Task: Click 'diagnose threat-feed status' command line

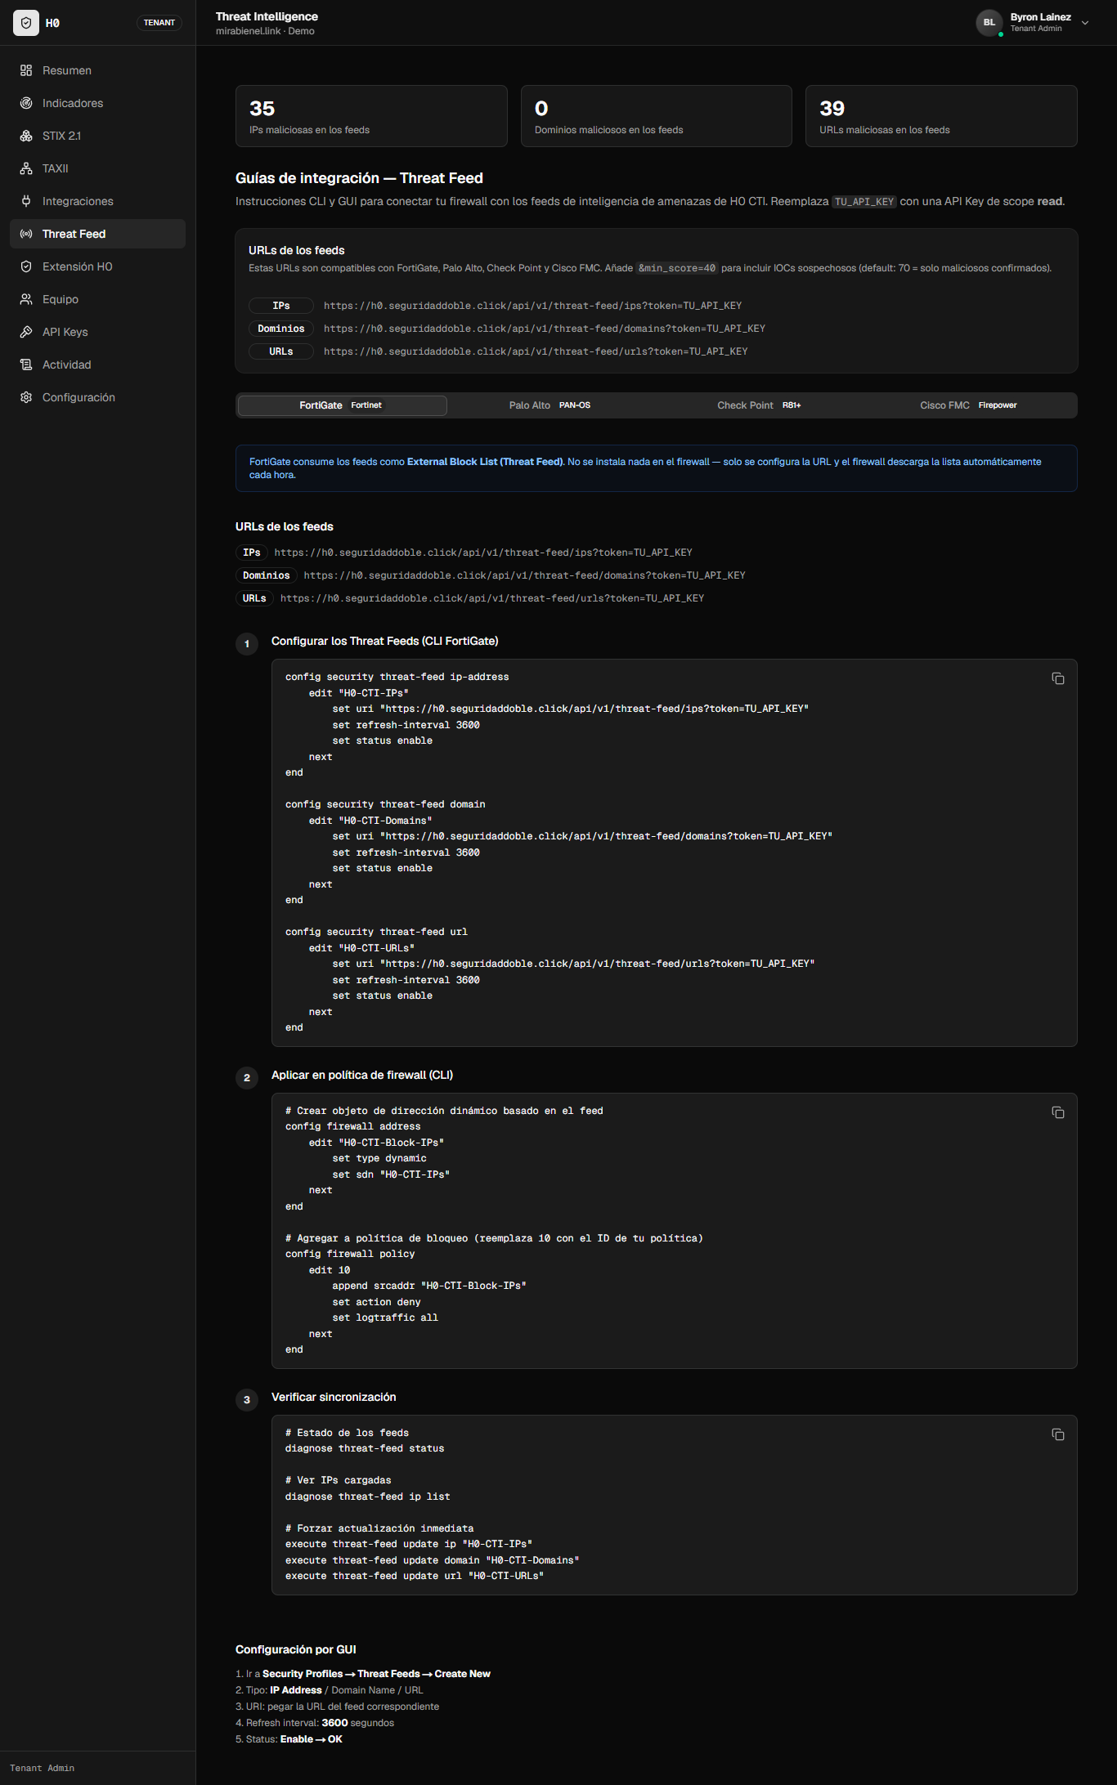Action: point(365,1448)
